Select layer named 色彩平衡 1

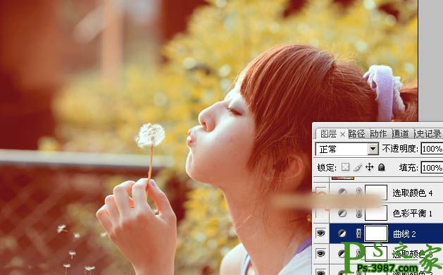coord(413,214)
